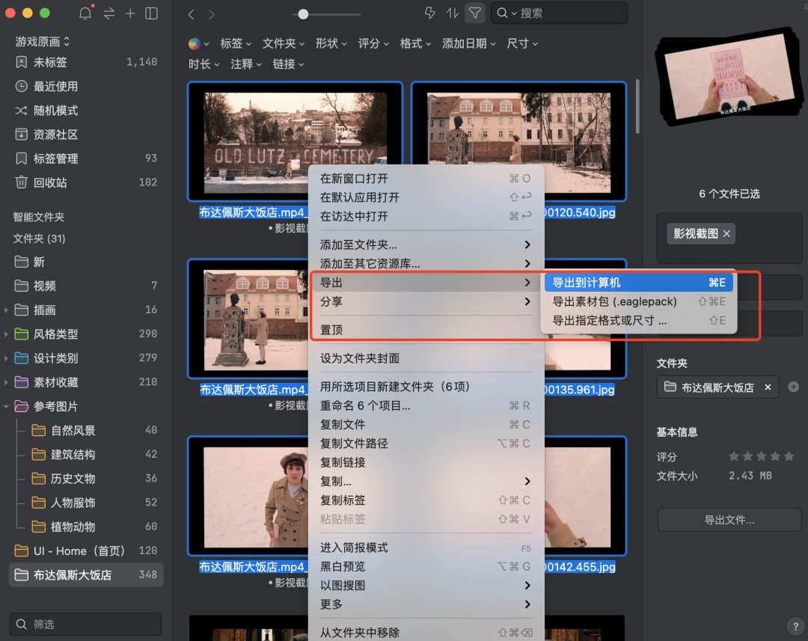Toggle the sidebar layout icon

click(x=151, y=13)
